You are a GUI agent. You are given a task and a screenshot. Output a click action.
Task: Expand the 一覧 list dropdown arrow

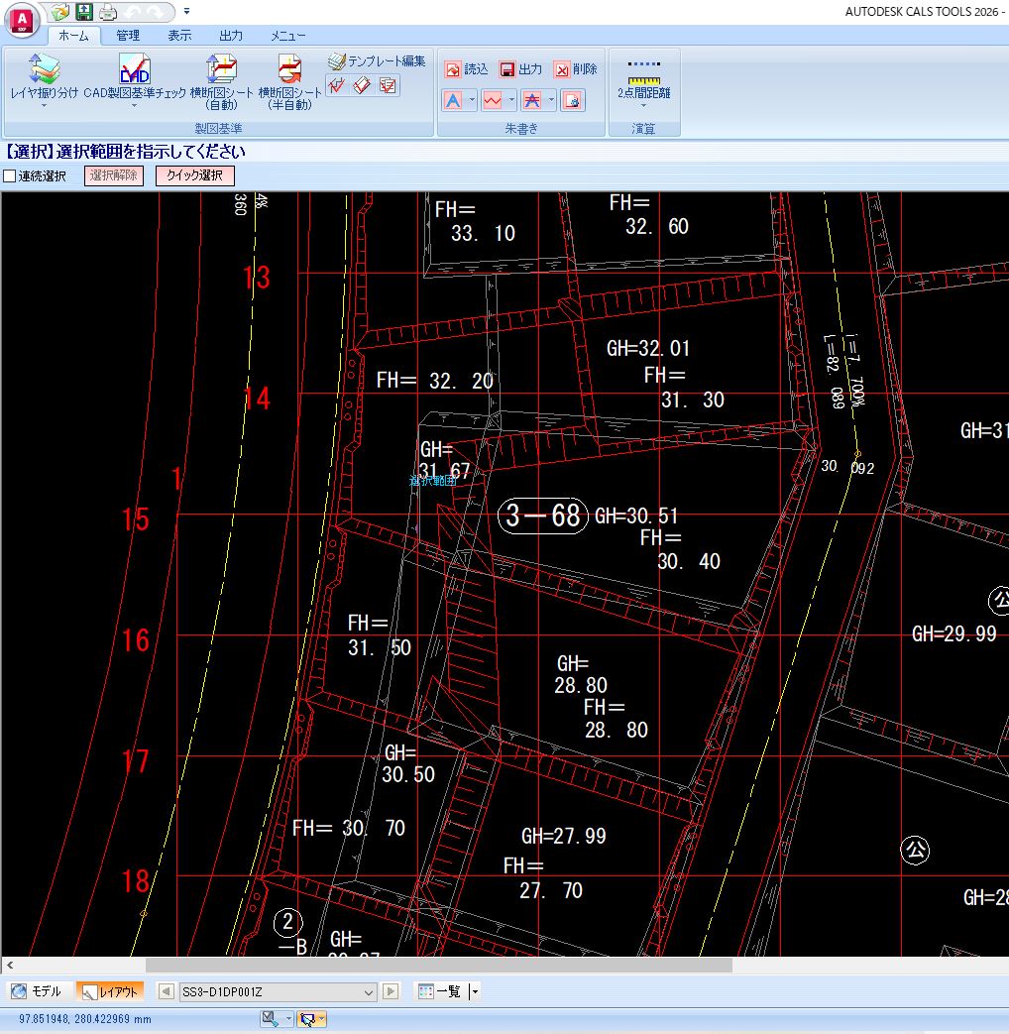(475, 991)
